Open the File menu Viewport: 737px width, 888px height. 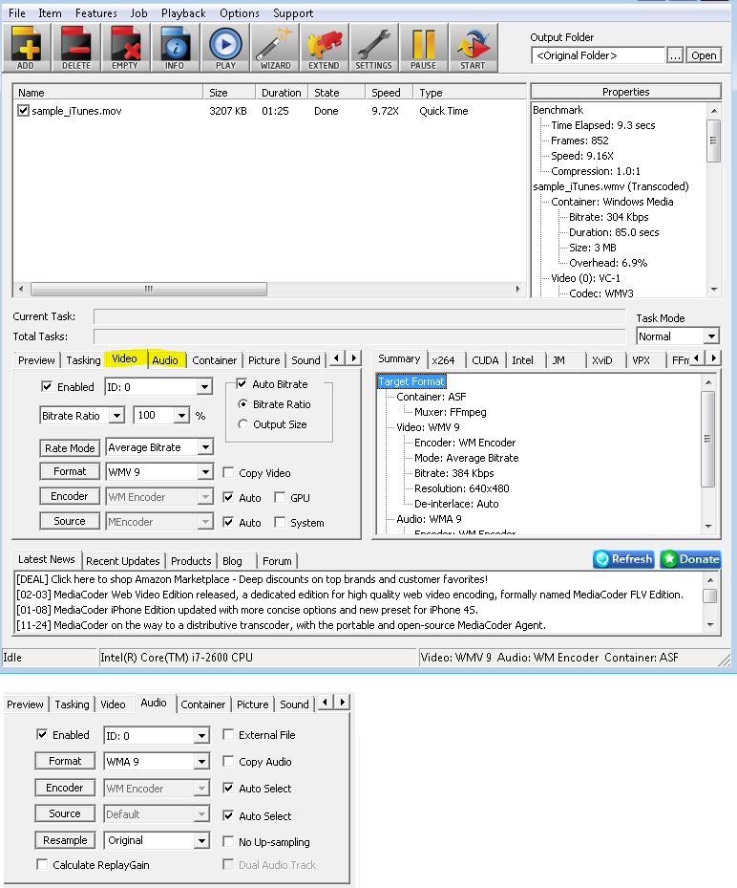tap(17, 13)
